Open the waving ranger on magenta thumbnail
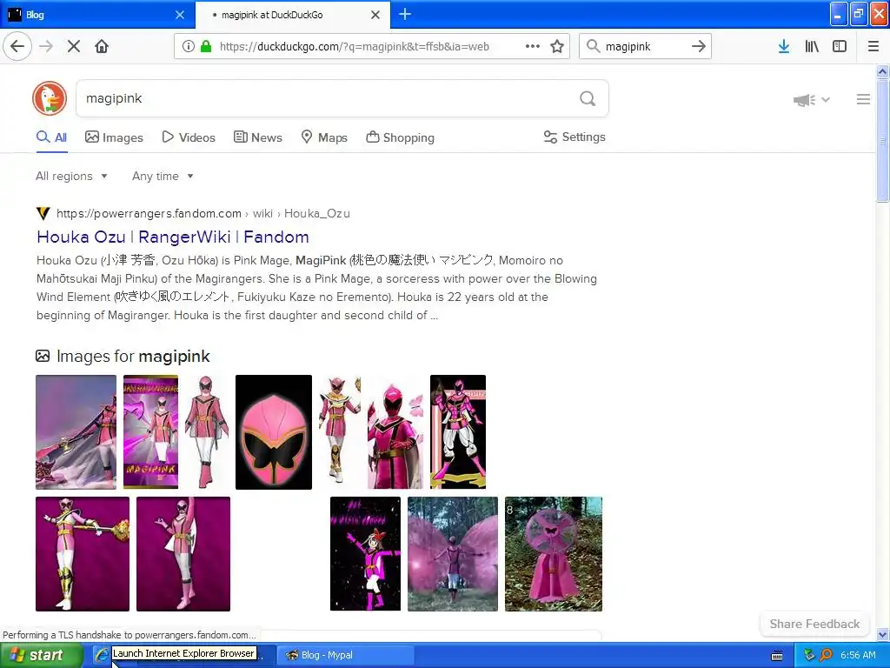The height and width of the screenshot is (668, 890). pos(183,554)
